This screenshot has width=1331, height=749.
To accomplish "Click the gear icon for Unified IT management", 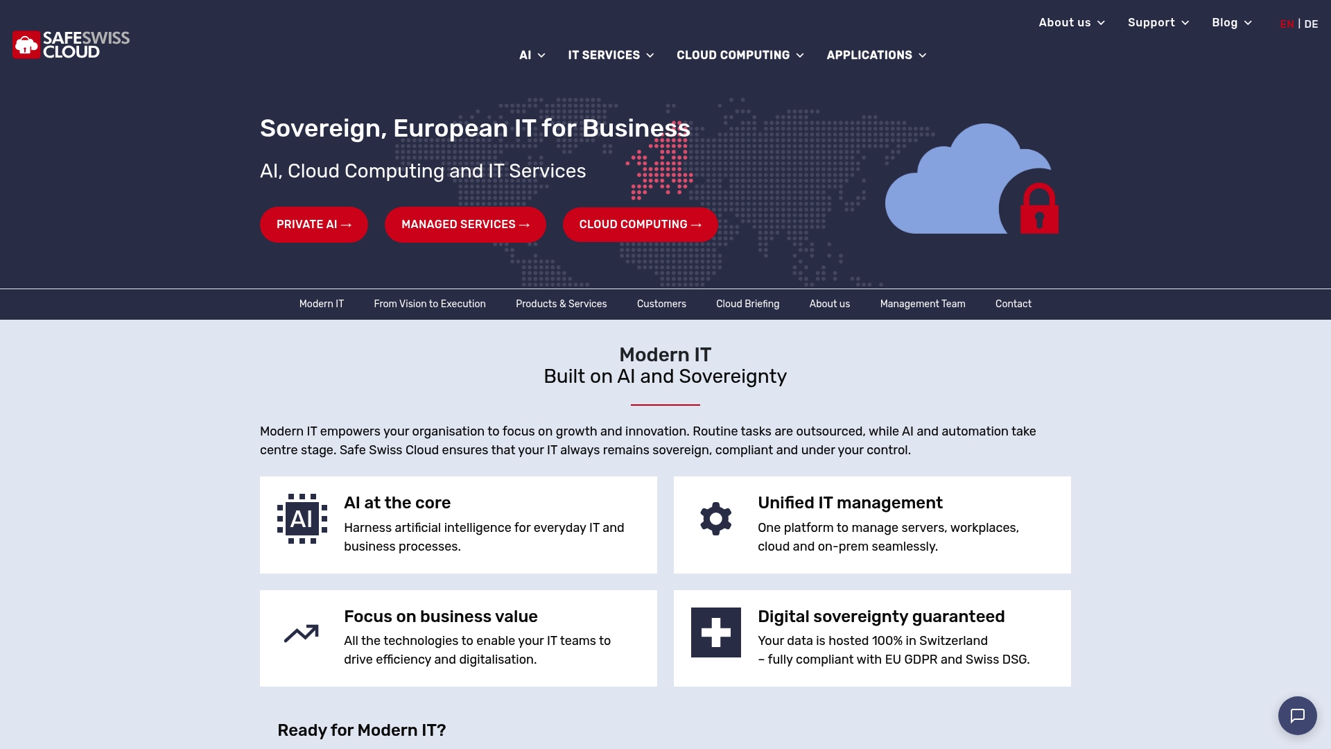I will pos(716,519).
